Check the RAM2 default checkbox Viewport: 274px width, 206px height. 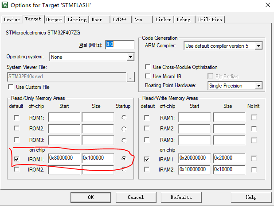click(x=147, y=129)
